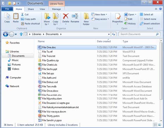Open recent locations dropdown next to Forward
This screenshot has width=164, height=128.
[16, 34]
